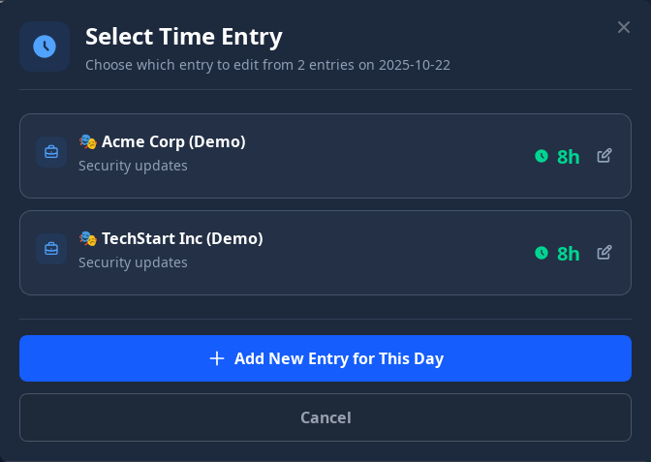Image resolution: width=651 pixels, height=462 pixels.
Task: Click the 8h duration for Acme Corp
Action: pos(569,157)
